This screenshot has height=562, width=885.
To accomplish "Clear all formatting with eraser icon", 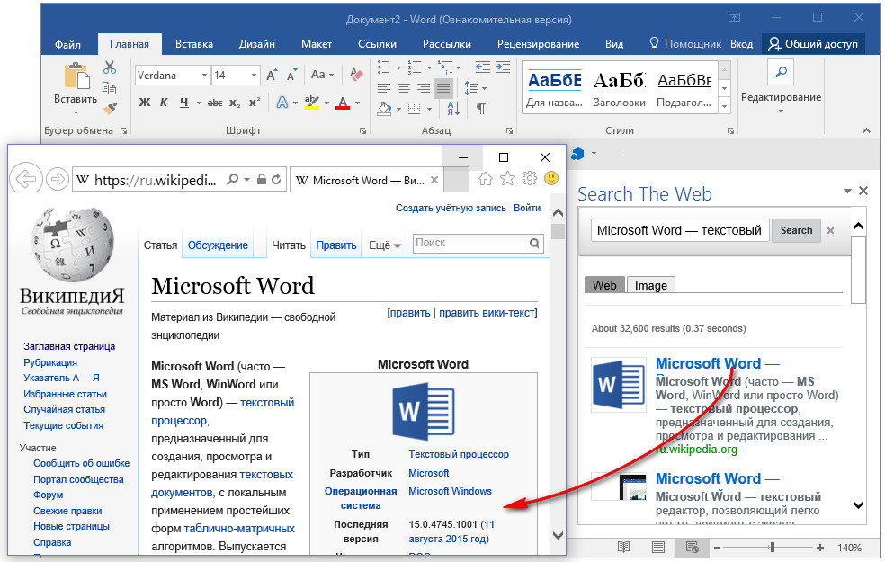I will 356,75.
